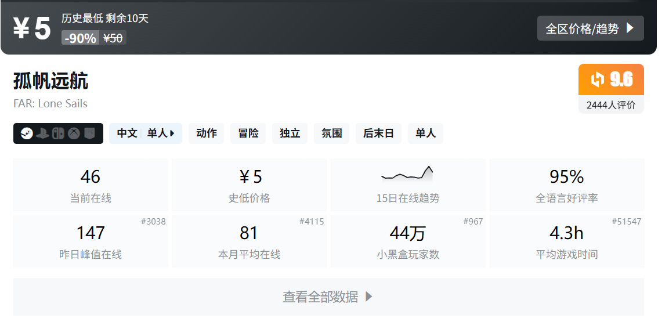Click the 历史最低 剩余10天 label
Screen dimensions: 669x329
105,19
